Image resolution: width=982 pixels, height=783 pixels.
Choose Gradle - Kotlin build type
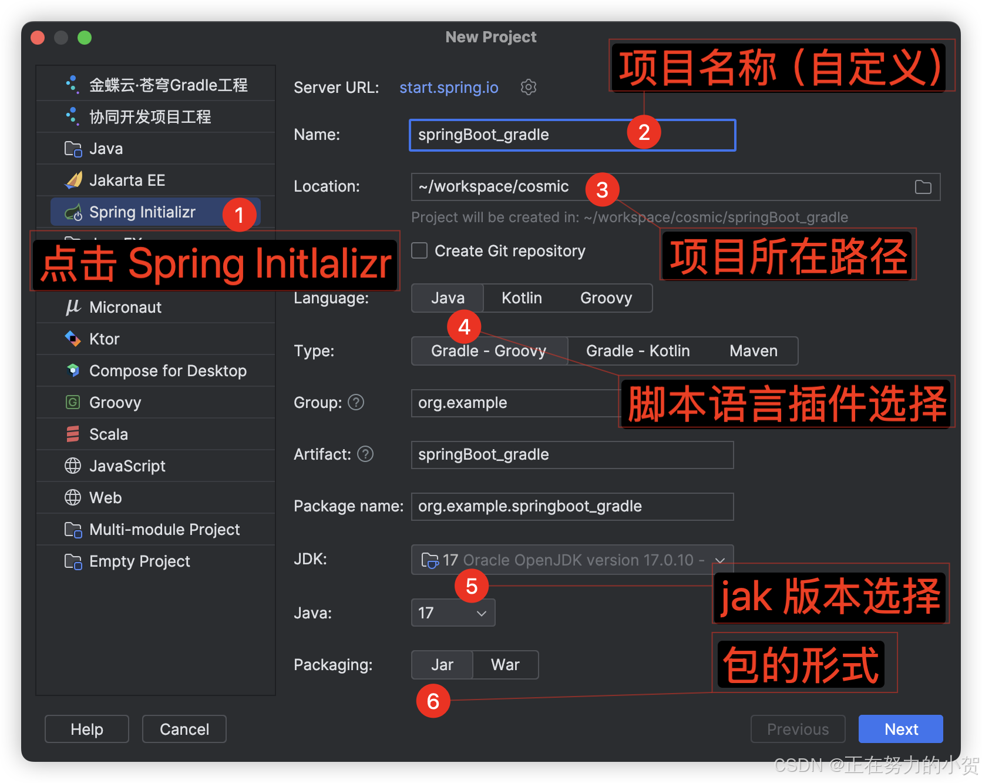(638, 351)
